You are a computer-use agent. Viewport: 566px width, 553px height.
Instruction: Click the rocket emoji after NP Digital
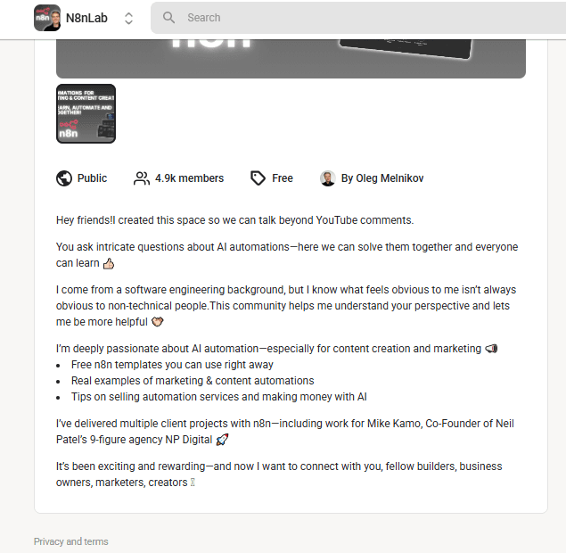click(x=222, y=440)
